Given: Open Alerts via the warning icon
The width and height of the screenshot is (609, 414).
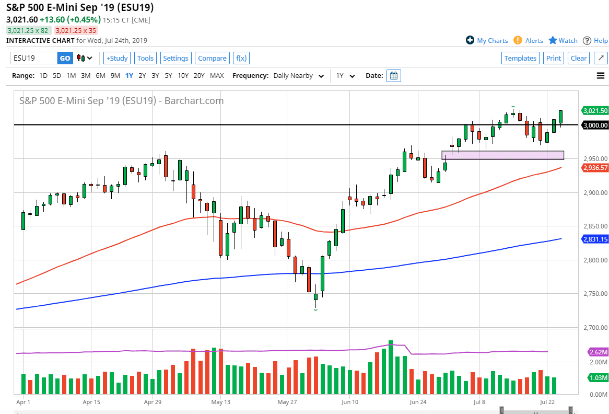Looking at the screenshot, I should 518,40.
